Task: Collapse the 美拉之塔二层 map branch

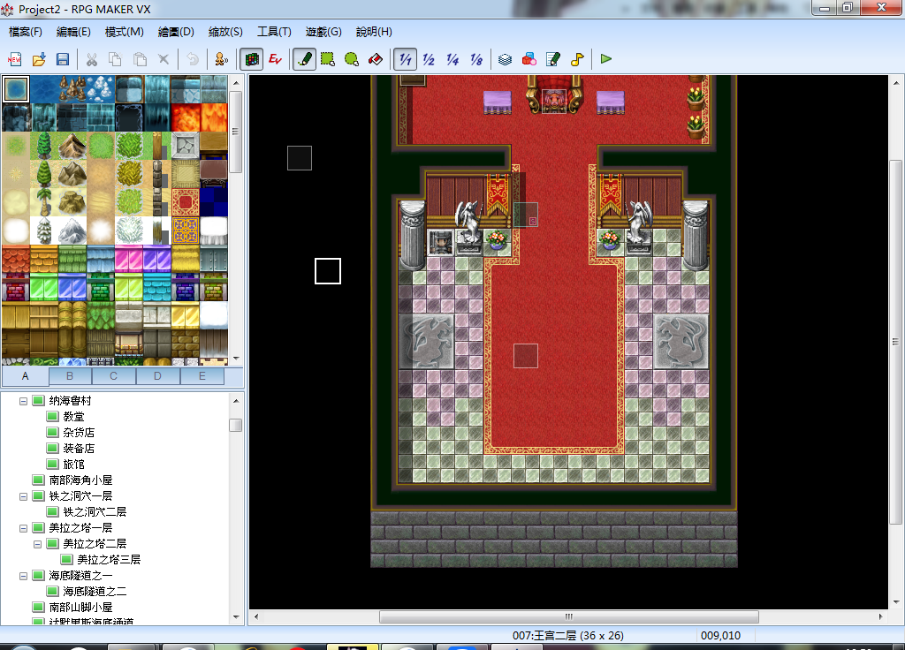Action: (x=37, y=544)
